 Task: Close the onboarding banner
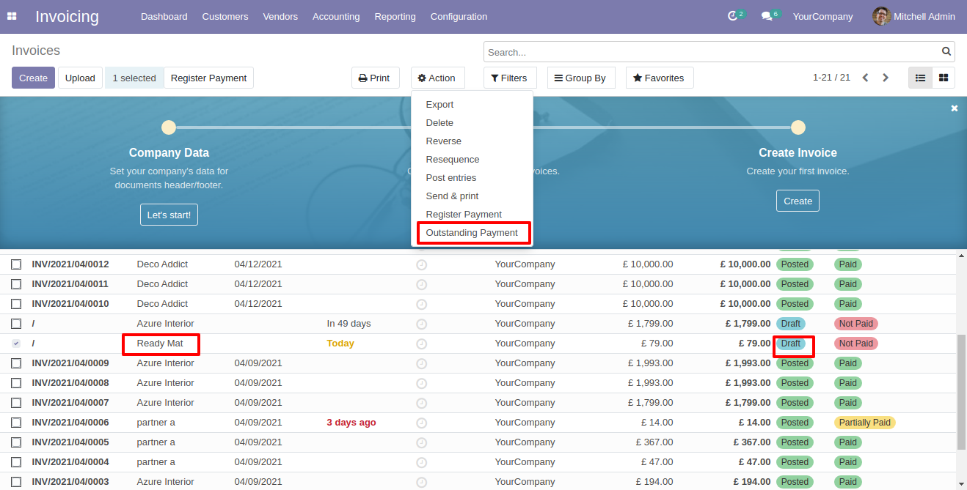pyautogui.click(x=955, y=108)
